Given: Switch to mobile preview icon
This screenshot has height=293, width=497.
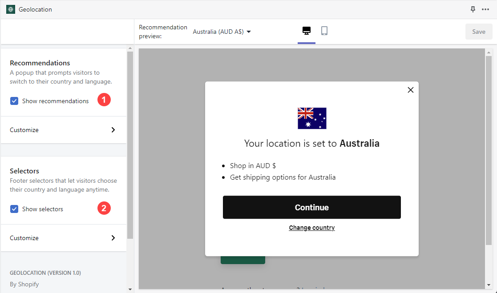Looking at the screenshot, I should (324, 31).
